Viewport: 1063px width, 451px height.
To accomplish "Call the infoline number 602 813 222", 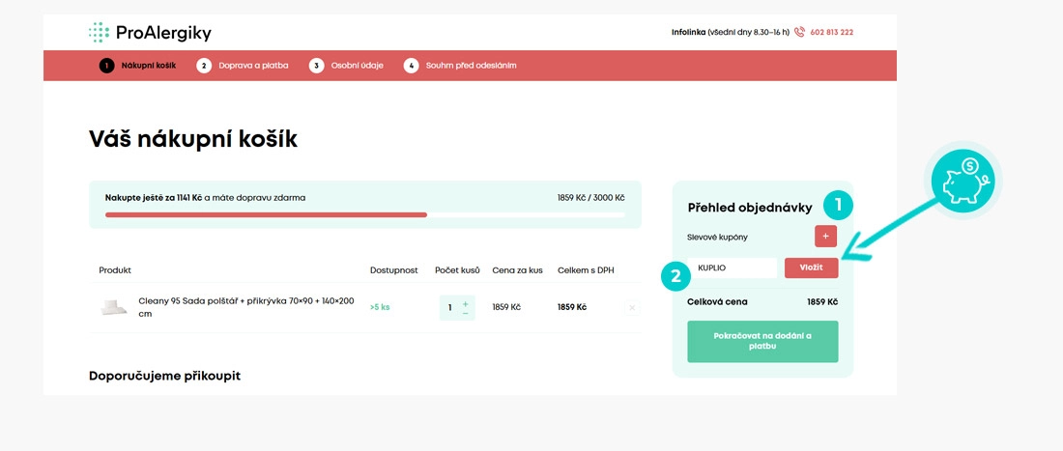I will pyautogui.click(x=832, y=32).
